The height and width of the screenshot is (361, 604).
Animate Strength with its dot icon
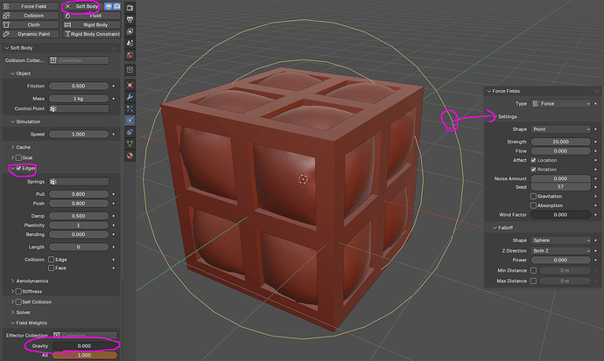coord(595,142)
